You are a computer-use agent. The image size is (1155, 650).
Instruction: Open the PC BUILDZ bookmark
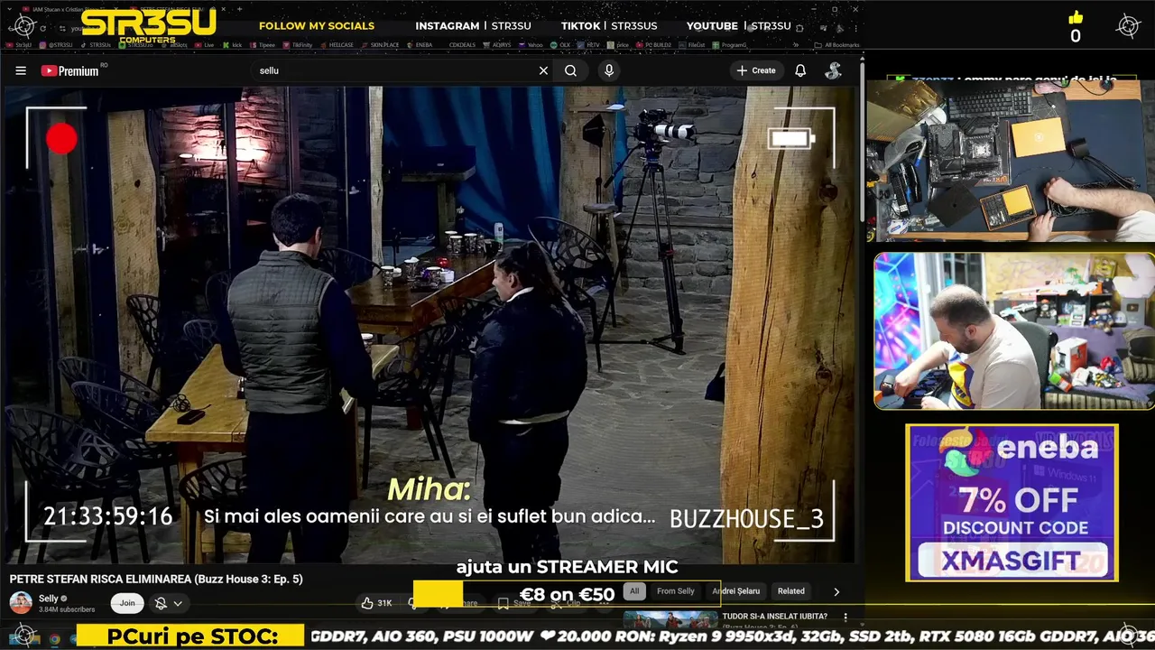[654, 45]
